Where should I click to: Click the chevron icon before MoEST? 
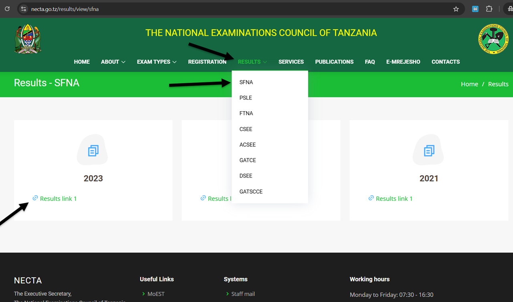point(143,294)
